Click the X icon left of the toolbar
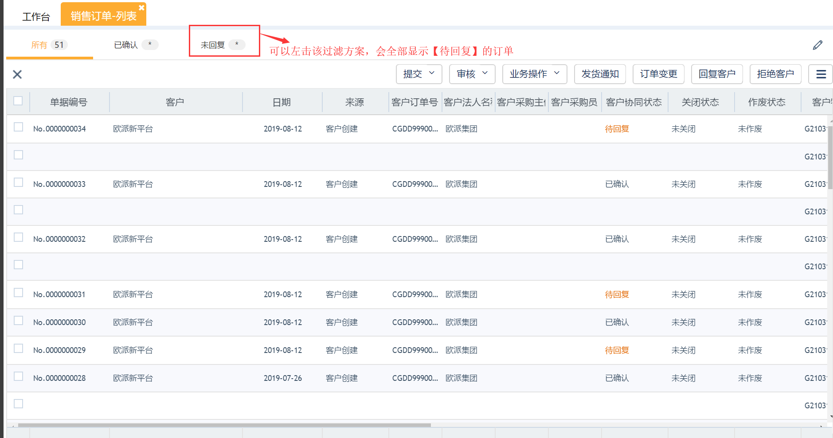Screen dimensions: 833x438 point(17,74)
